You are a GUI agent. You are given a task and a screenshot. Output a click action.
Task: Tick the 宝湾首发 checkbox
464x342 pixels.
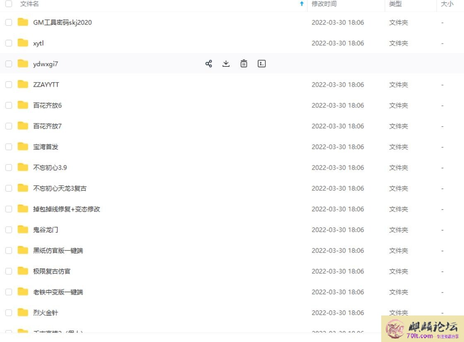[x=9, y=147]
